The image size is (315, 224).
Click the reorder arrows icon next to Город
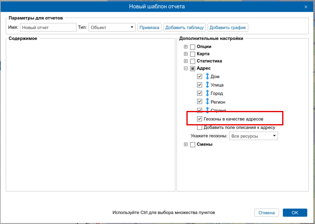tap(207, 93)
